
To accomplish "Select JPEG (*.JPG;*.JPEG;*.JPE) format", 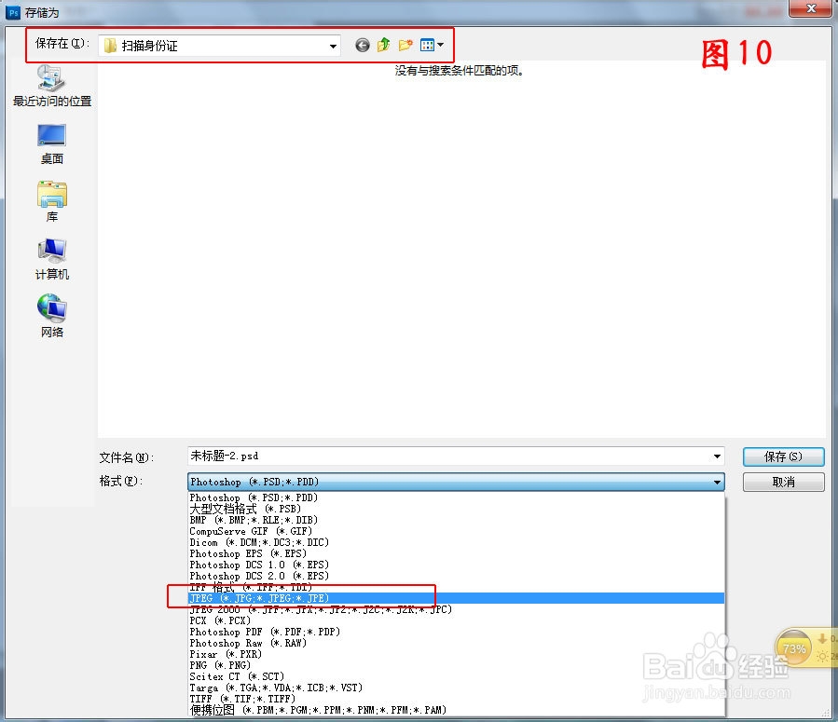I will click(x=457, y=599).
